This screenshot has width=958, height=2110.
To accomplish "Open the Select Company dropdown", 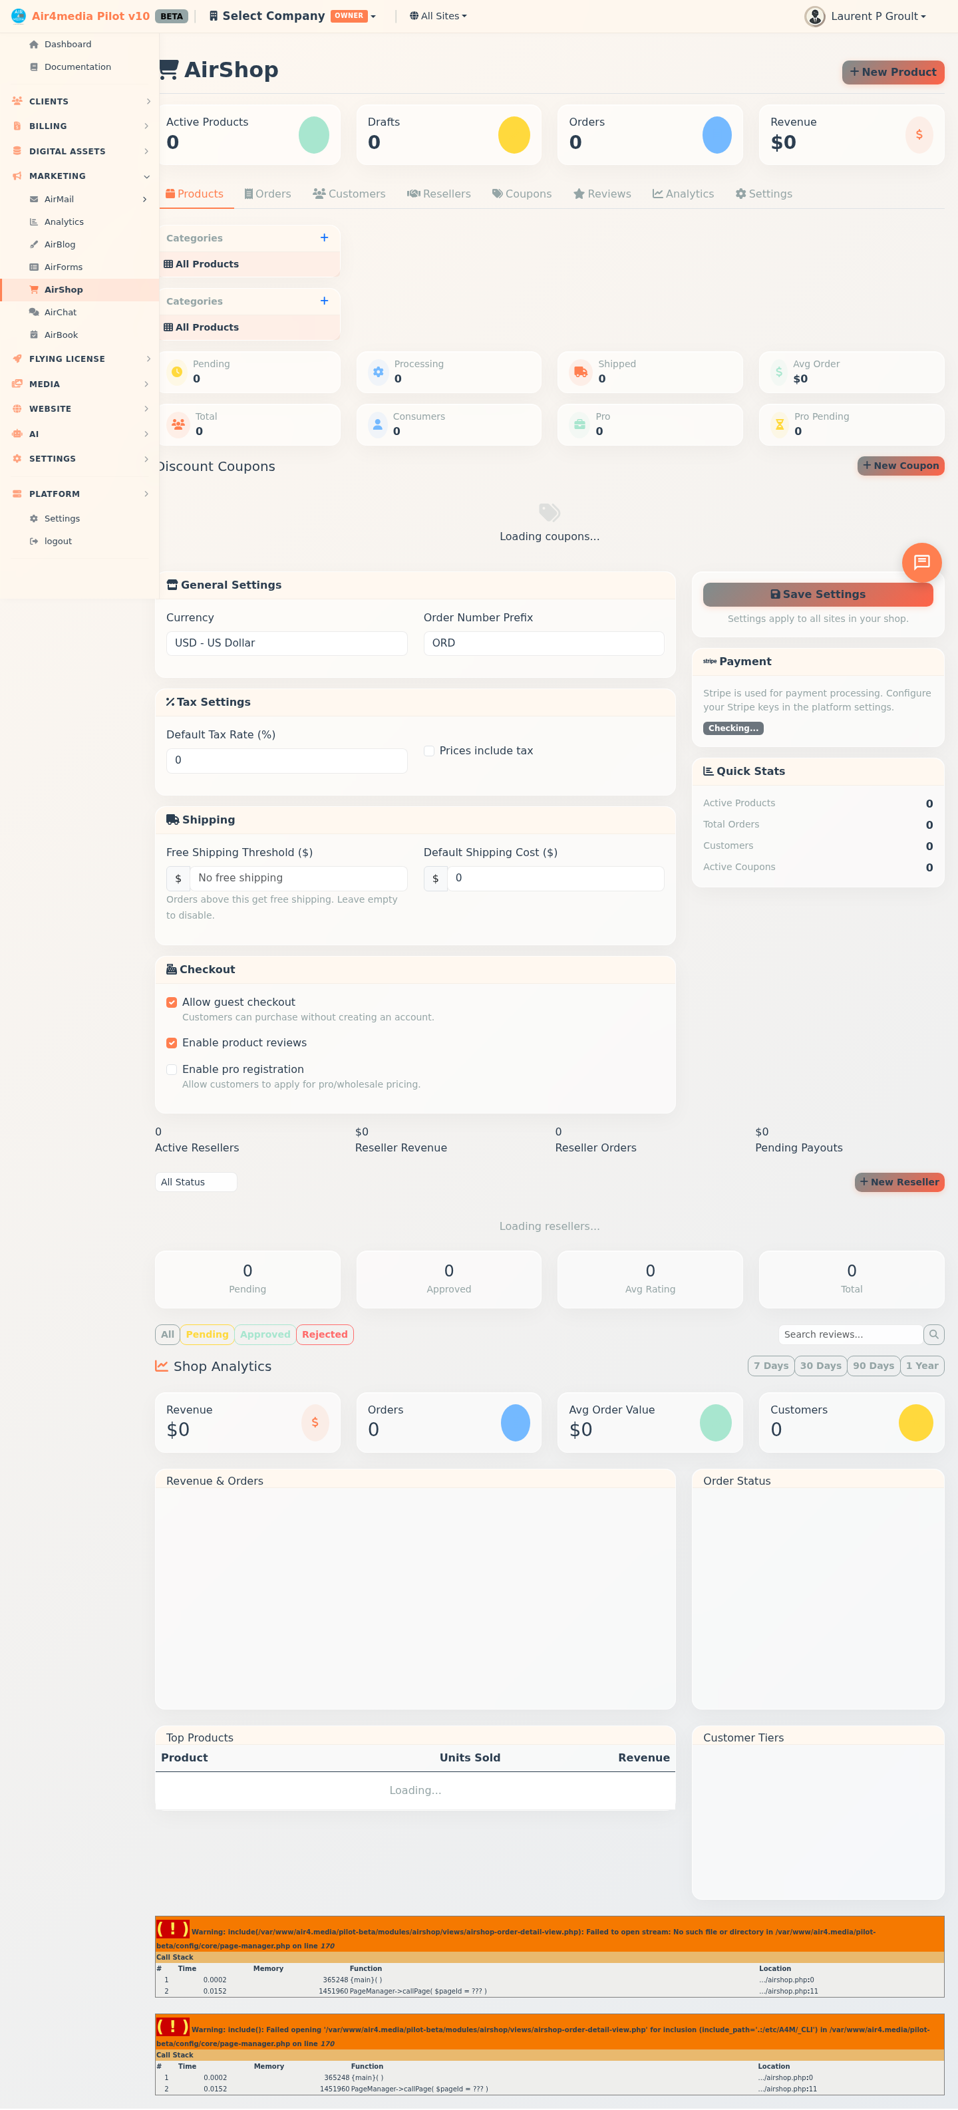I will pyautogui.click(x=293, y=17).
